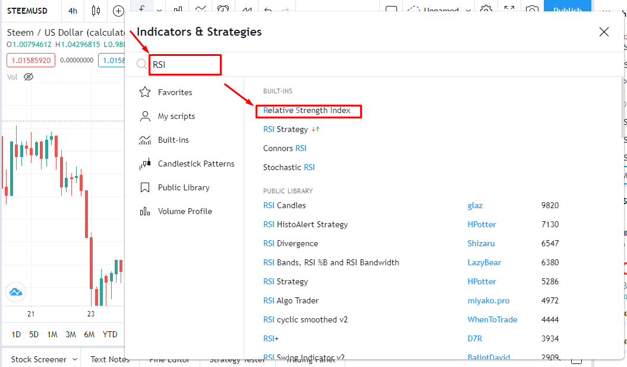Open author Shizaru profile
Viewport: 627px width, 367px height.
click(481, 243)
